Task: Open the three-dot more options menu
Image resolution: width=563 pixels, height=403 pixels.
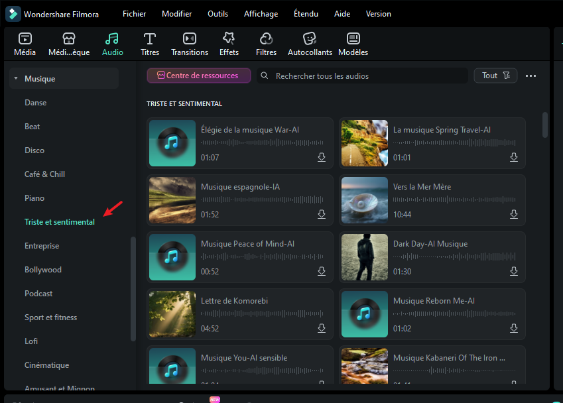Action: (x=531, y=76)
